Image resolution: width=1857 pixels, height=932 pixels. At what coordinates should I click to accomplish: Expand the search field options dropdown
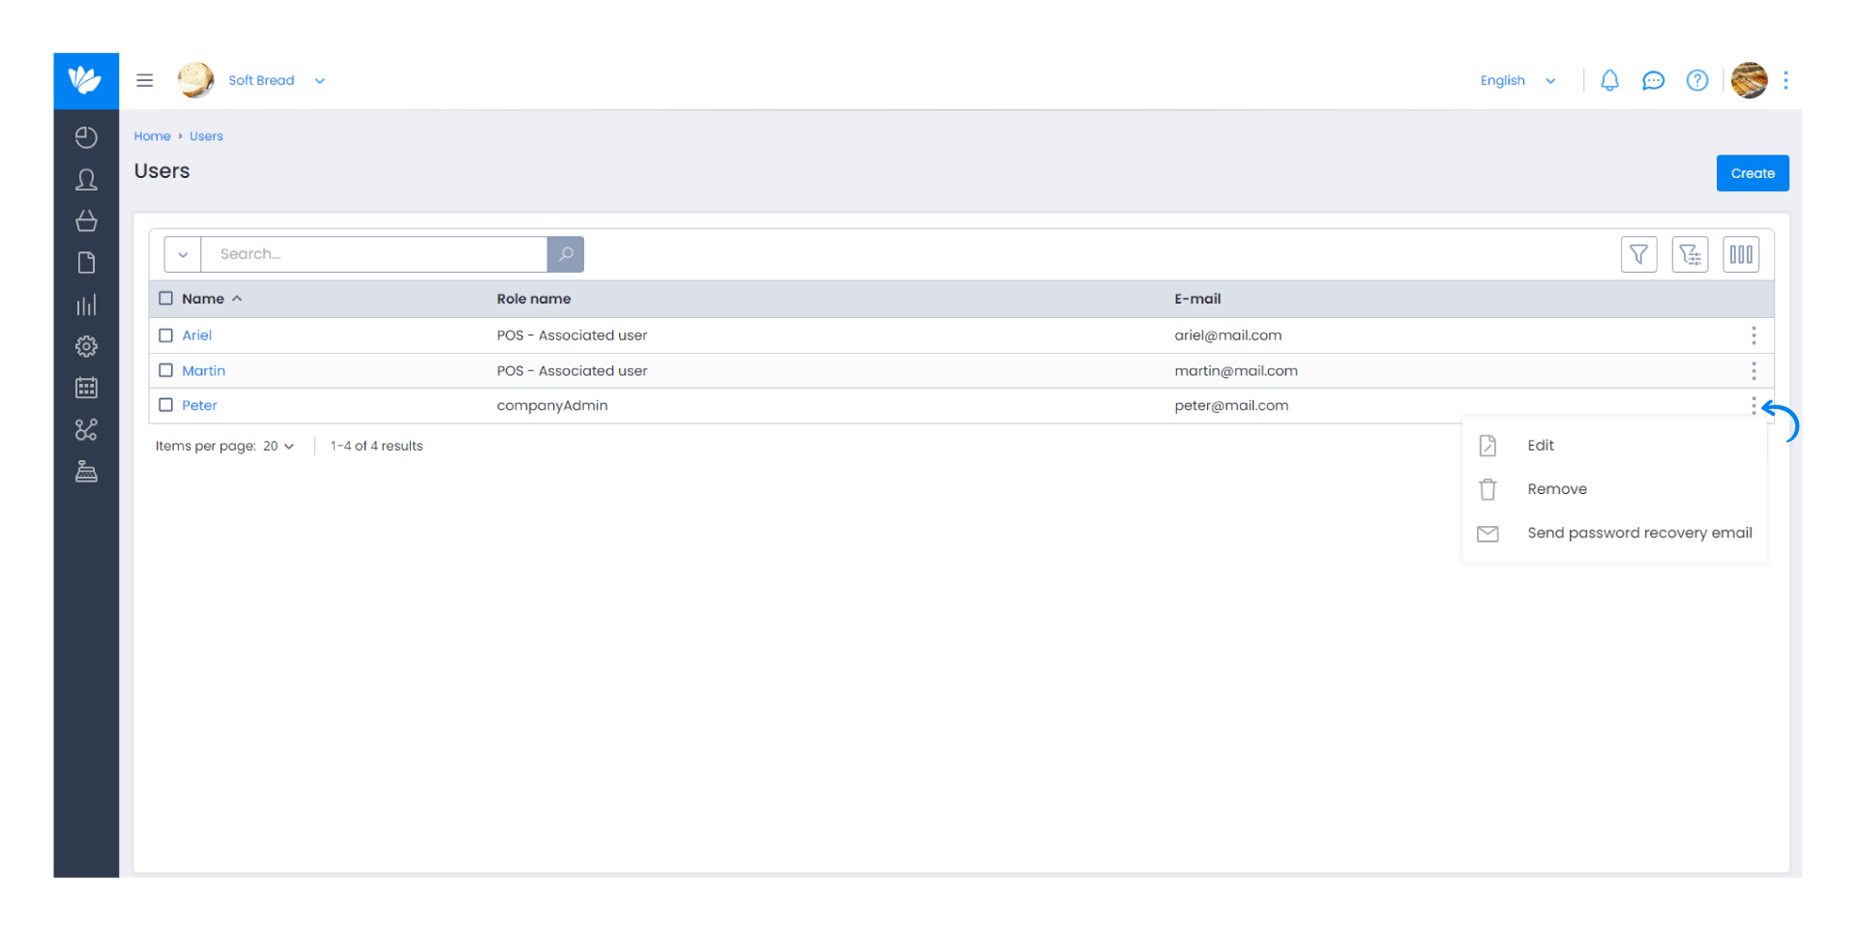coord(183,254)
